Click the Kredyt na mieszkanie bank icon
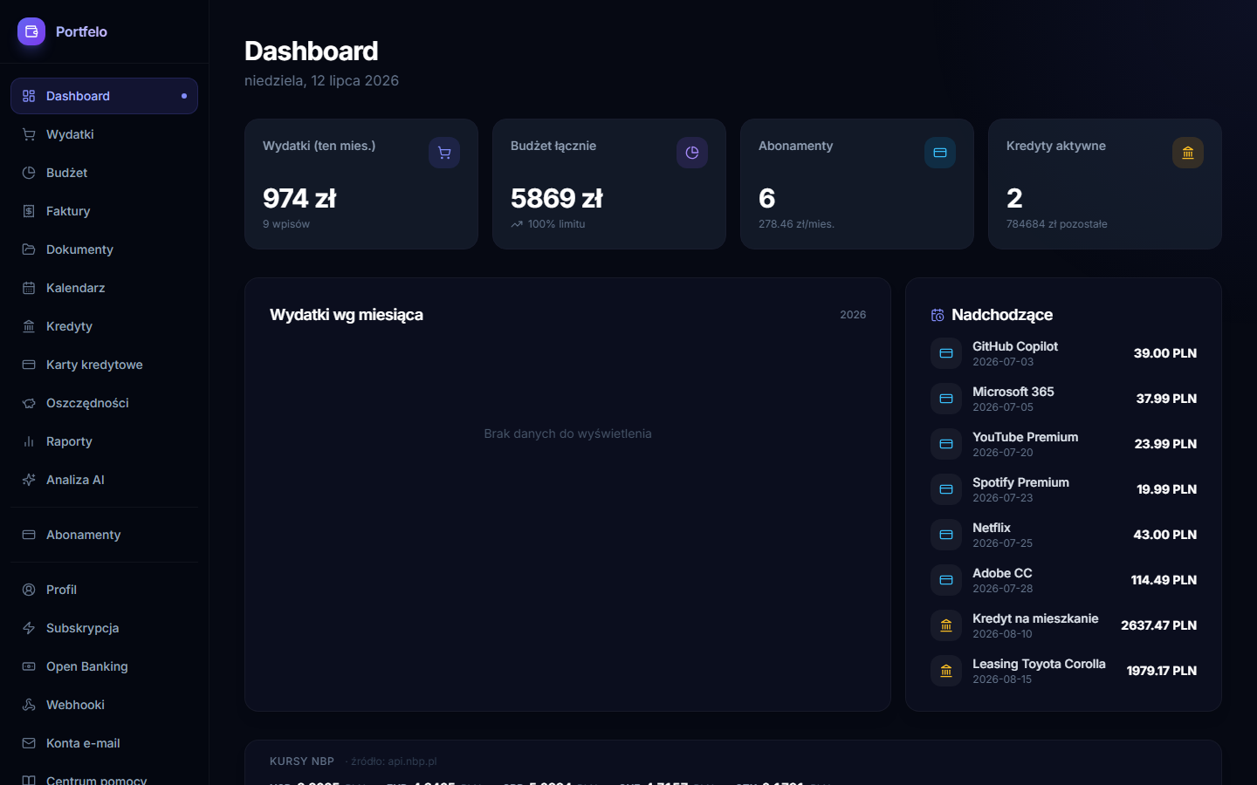Screen dimensions: 1257x785 click(946, 625)
